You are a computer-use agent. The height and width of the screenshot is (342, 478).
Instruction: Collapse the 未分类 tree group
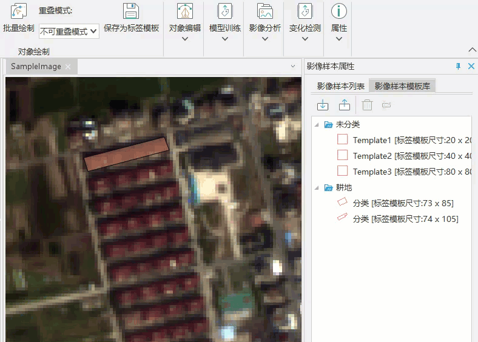(316, 124)
